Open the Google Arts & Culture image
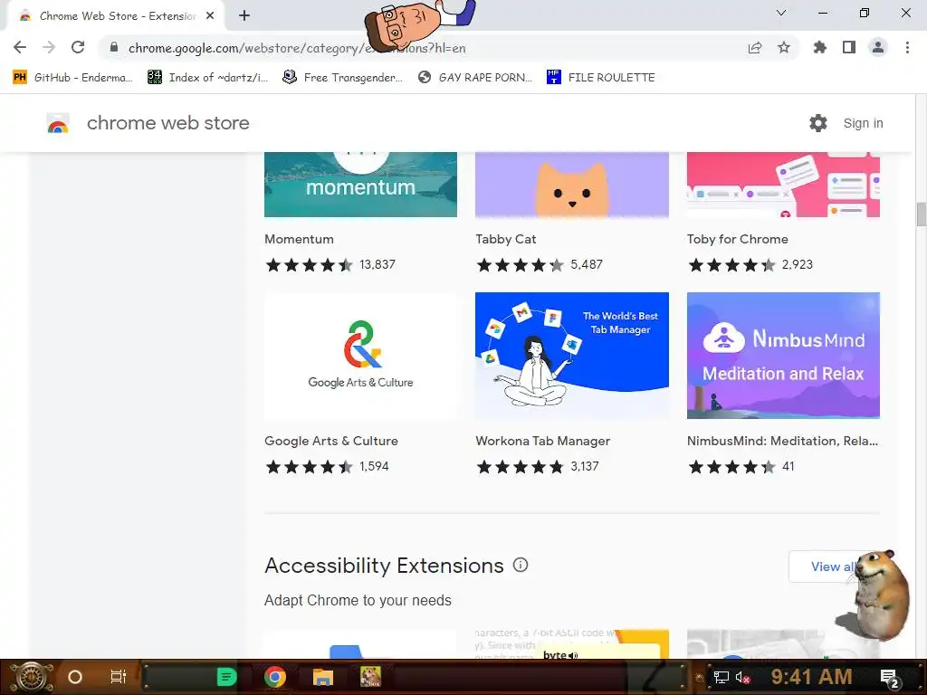Viewport: 927px width, 695px height. [360, 355]
